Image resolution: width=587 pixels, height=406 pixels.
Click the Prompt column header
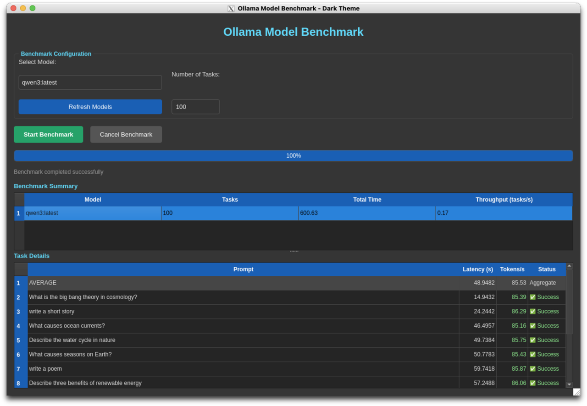pyautogui.click(x=243, y=269)
